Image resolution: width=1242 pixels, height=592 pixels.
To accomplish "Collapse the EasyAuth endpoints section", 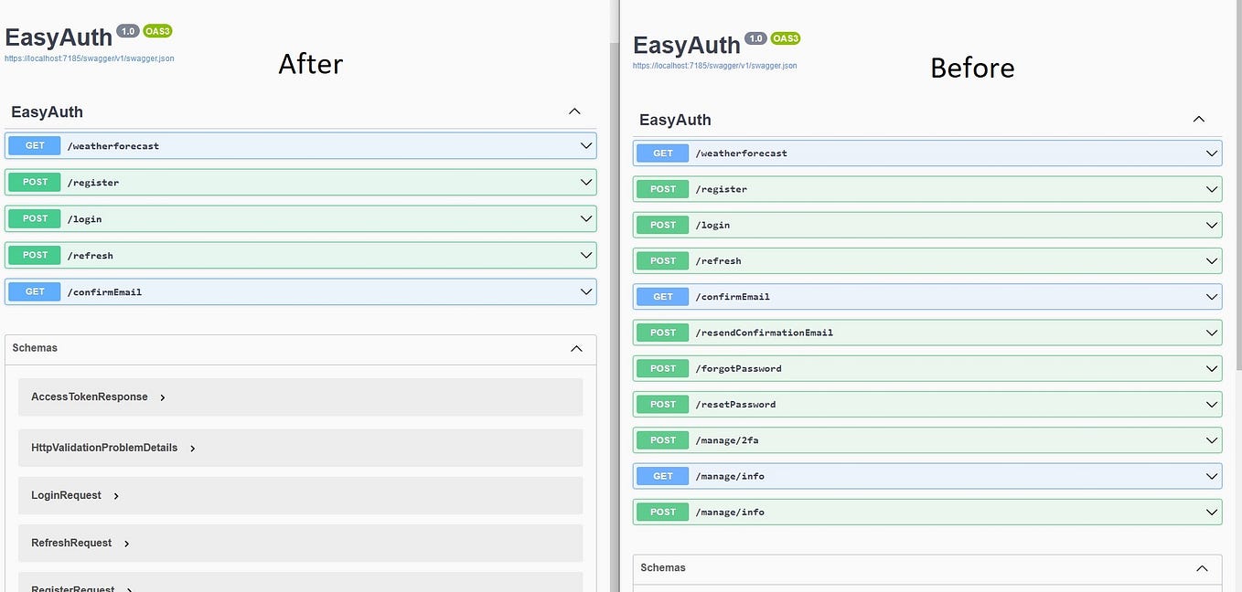I will [x=574, y=111].
